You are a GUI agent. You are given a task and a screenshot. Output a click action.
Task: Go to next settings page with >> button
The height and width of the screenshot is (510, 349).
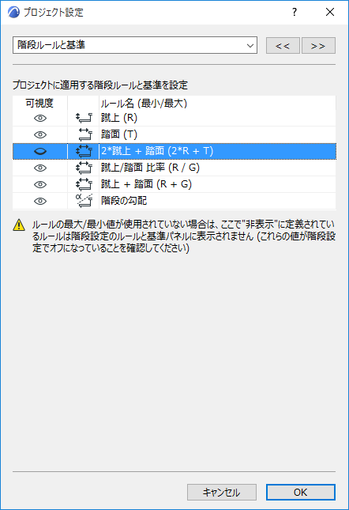[x=318, y=45]
